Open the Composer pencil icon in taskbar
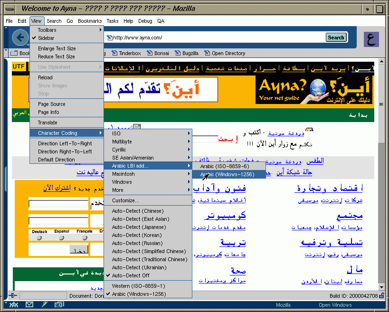389x312 pixels. (45, 304)
